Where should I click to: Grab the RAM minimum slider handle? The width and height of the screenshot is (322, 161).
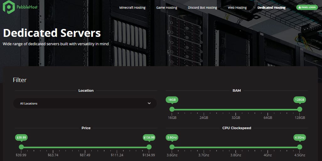click(x=172, y=109)
